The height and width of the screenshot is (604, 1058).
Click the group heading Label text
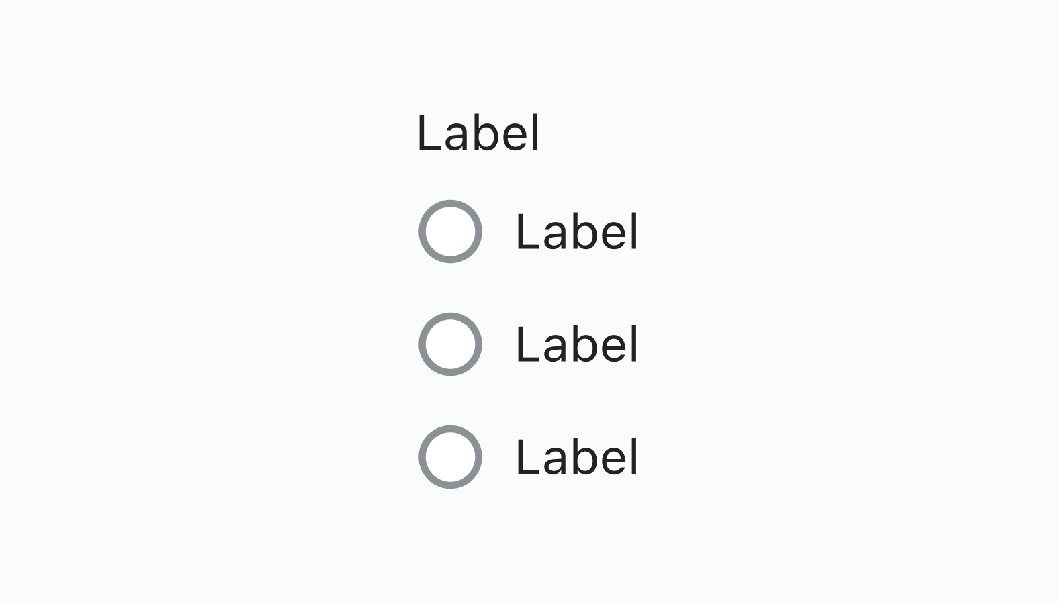[478, 133]
